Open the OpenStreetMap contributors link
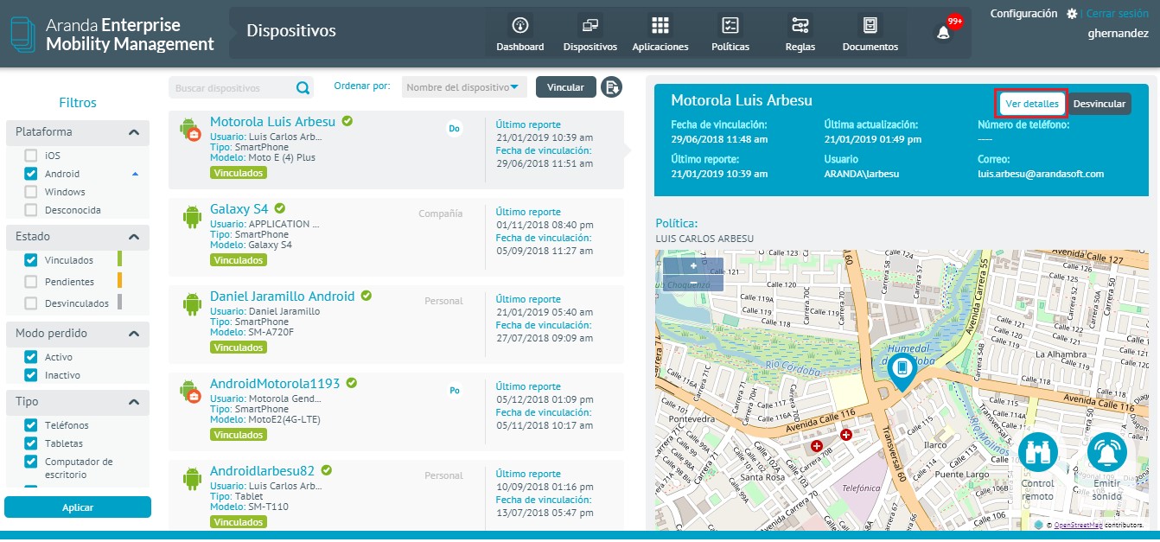 click(1076, 525)
